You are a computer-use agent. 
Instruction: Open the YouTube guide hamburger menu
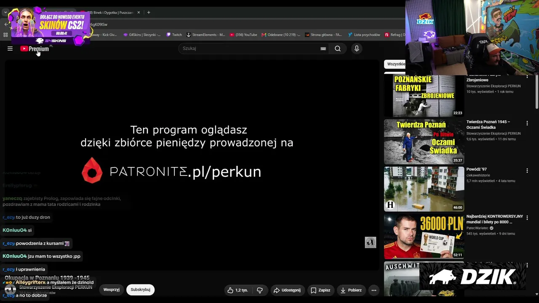pyautogui.click(x=10, y=48)
